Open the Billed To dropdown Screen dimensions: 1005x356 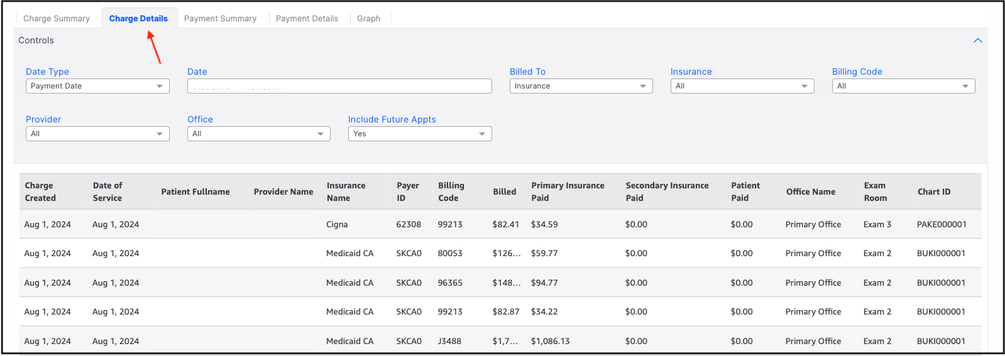[581, 86]
